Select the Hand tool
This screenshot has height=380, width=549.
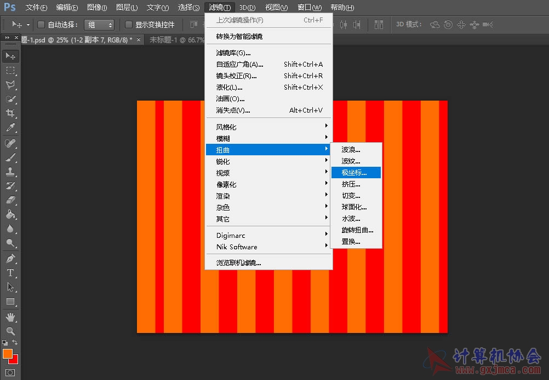(10, 317)
